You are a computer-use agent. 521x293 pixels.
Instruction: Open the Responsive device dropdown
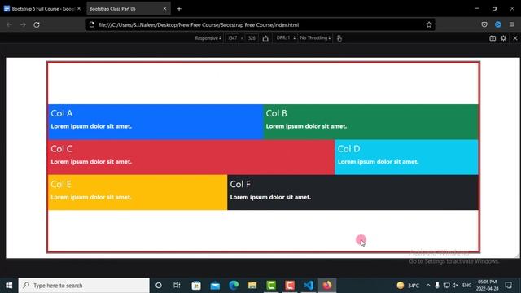pos(208,38)
